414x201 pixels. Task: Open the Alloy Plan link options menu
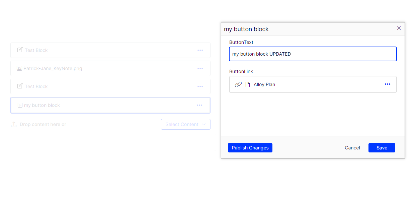point(388,84)
